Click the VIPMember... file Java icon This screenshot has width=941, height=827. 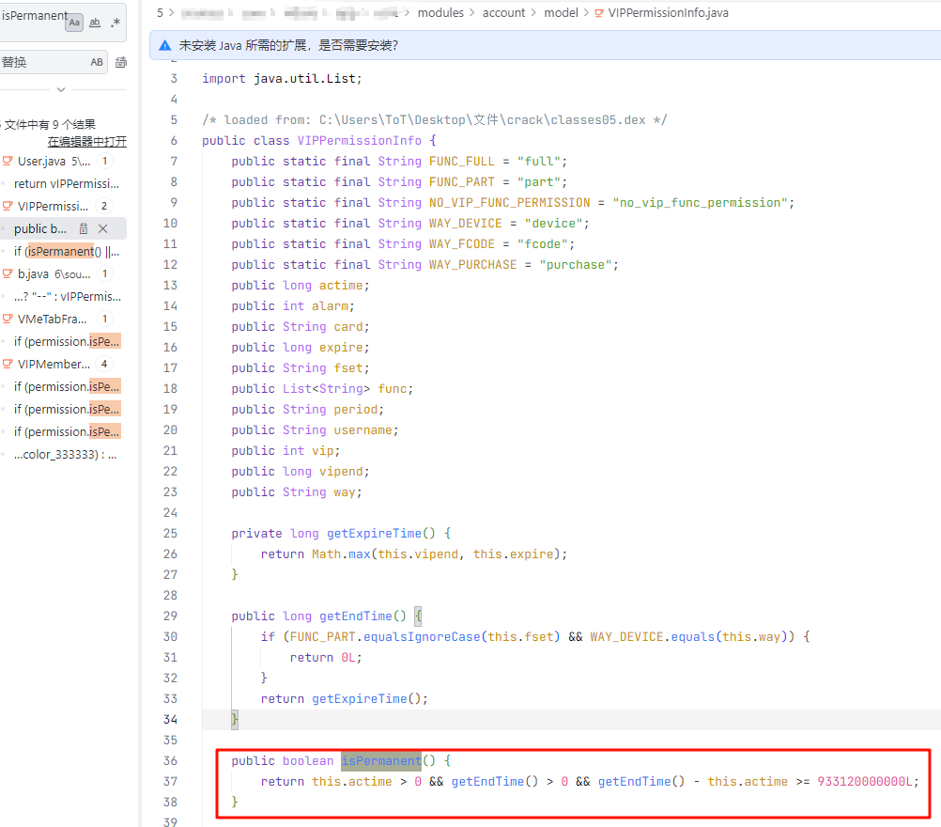(8, 364)
